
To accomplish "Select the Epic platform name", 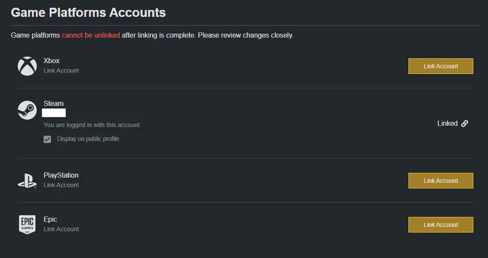I will (x=50, y=219).
